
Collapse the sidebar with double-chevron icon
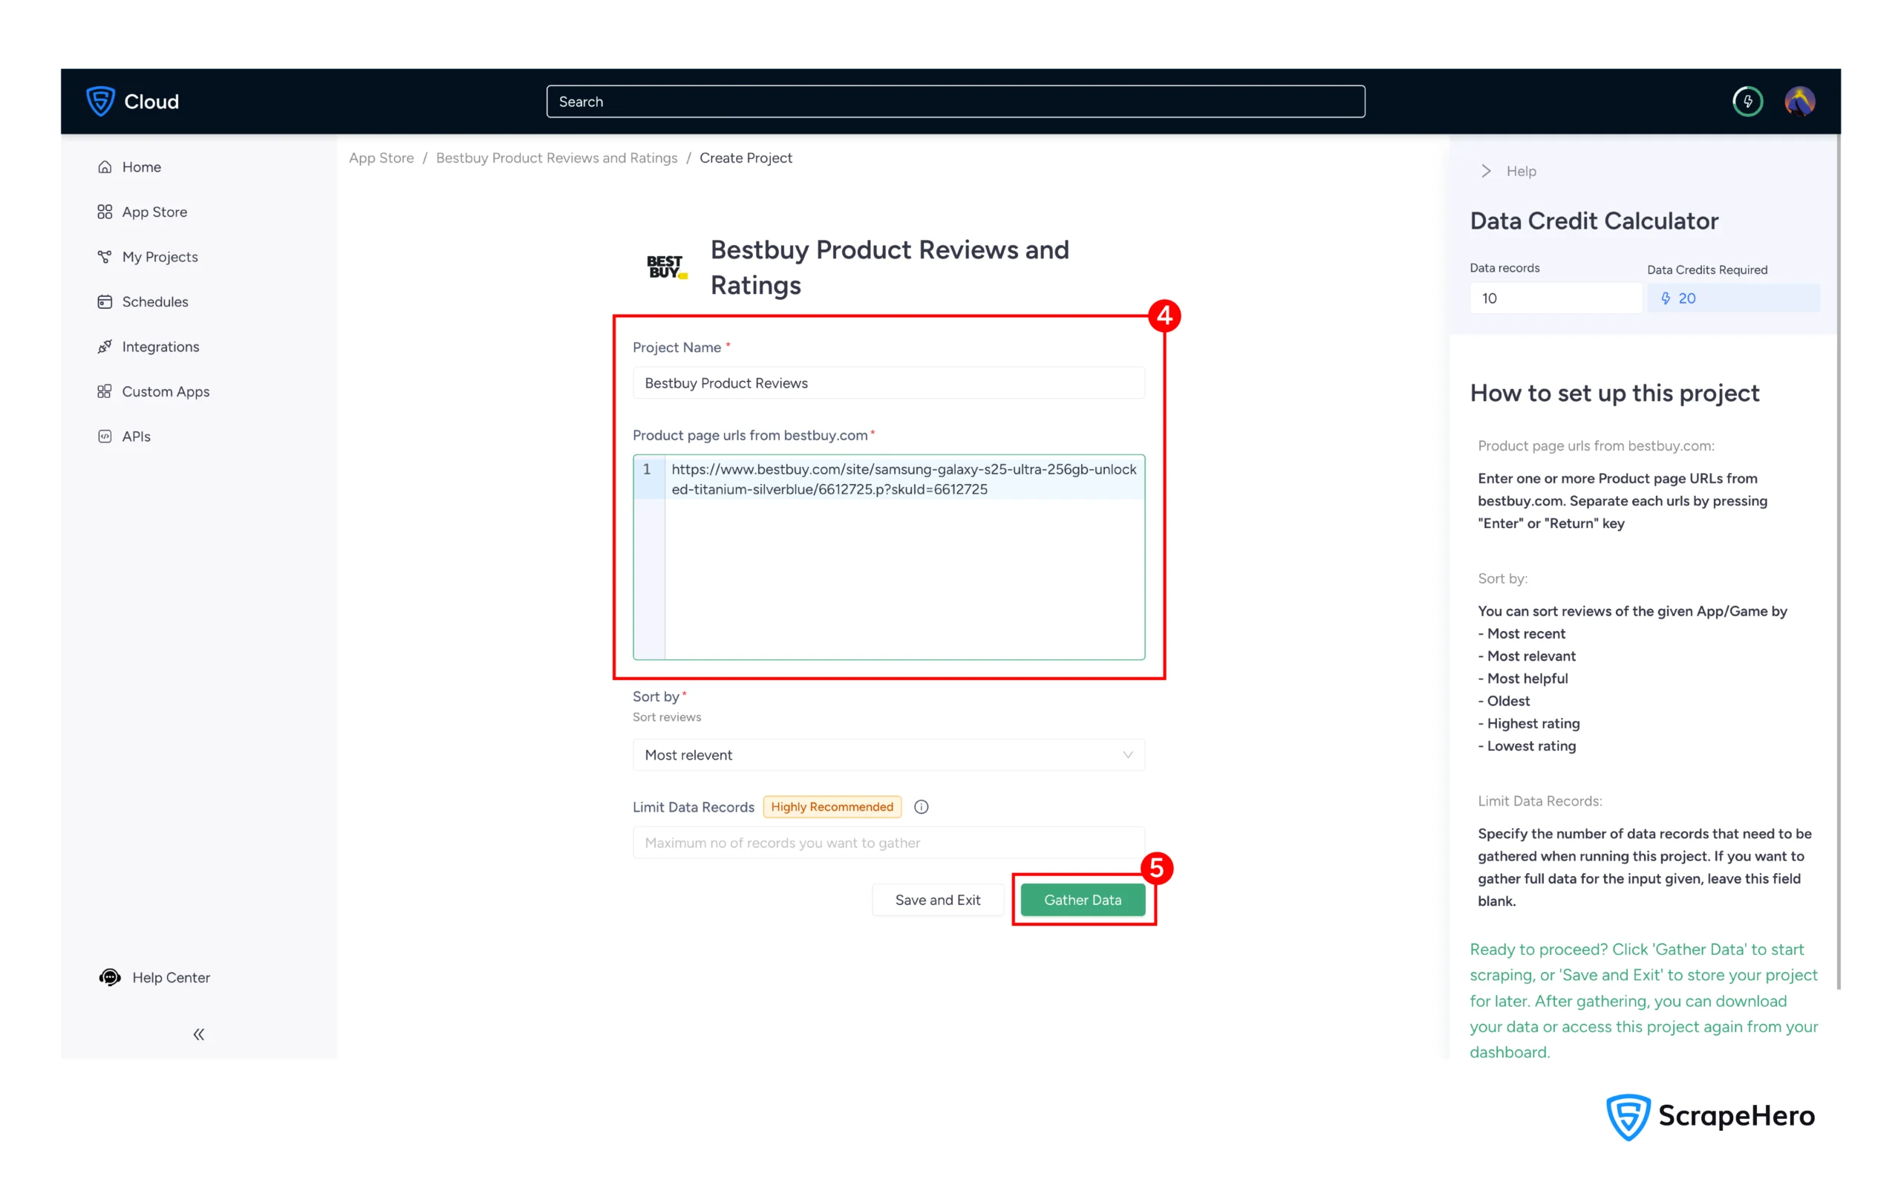tap(199, 1034)
